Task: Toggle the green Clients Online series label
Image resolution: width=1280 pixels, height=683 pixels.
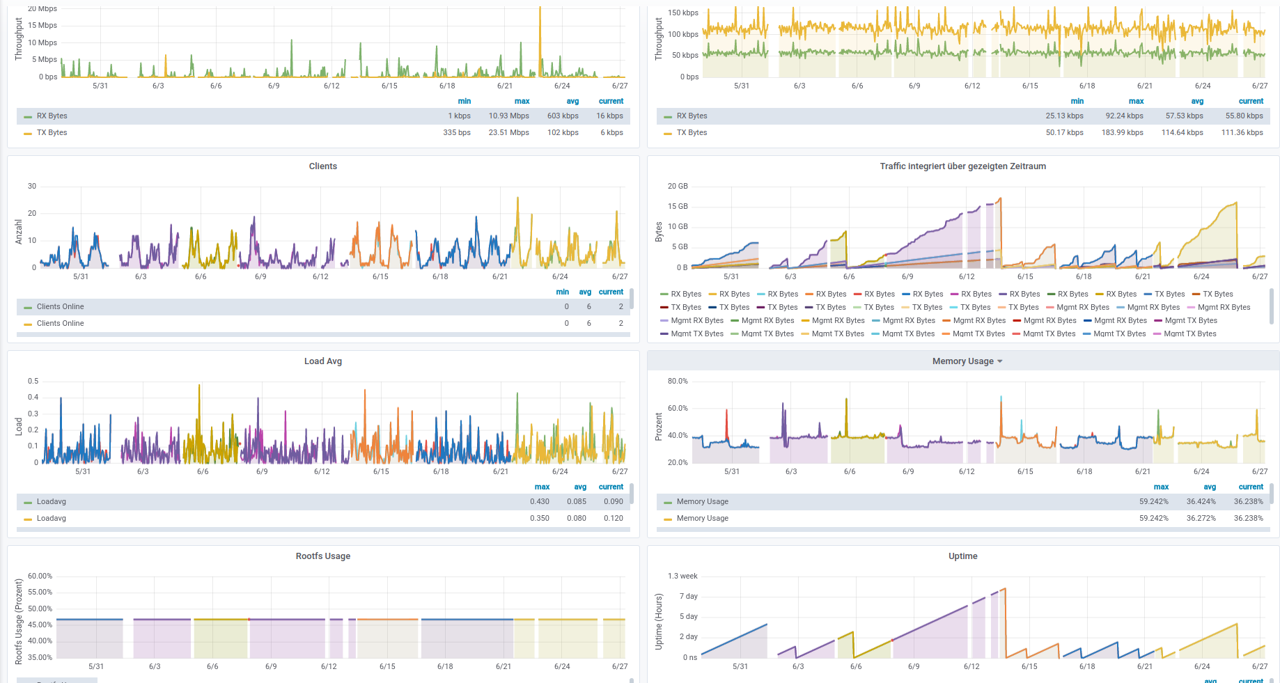Action: (60, 307)
